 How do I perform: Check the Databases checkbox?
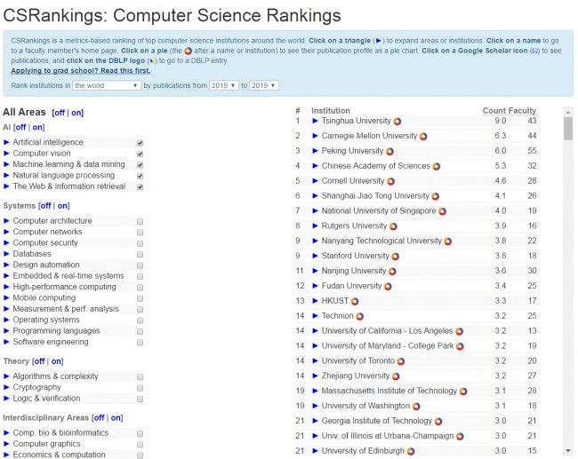(140, 254)
